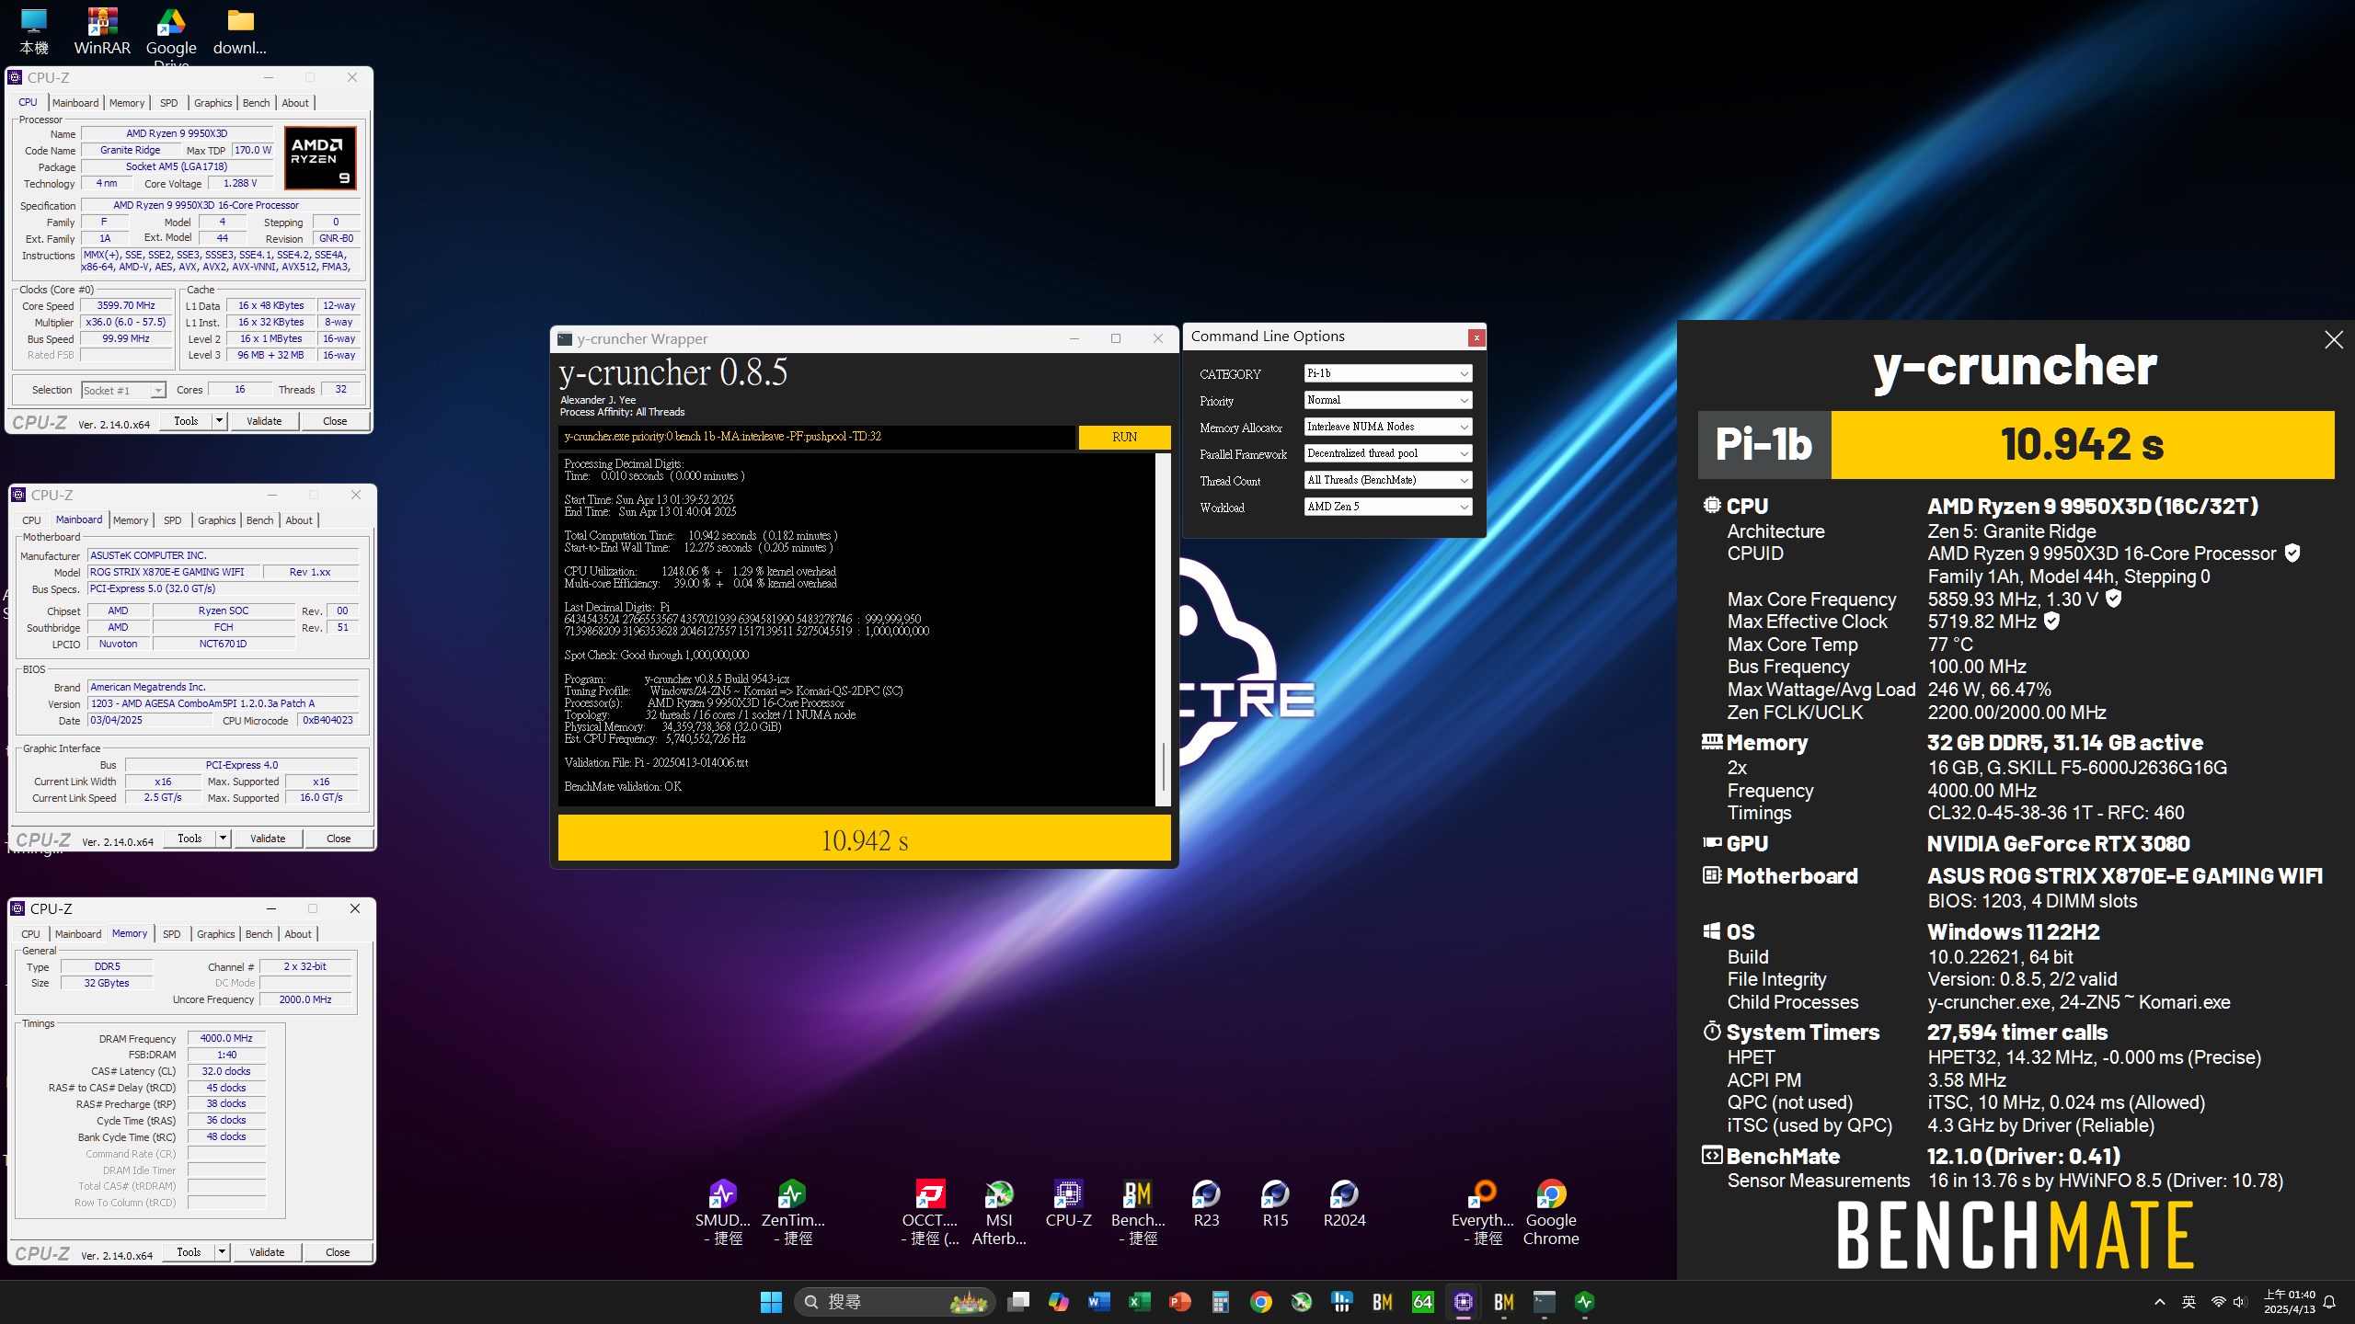Open Task View from the taskbar

point(1018,1302)
